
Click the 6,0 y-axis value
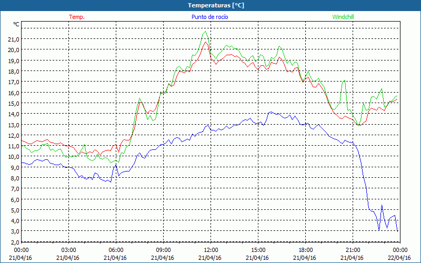(x=15, y=199)
